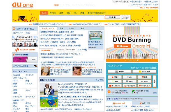Image resolution: width=171 pixels, height=112 pixels.
Task: Click the ショッピング button with cart icon
Action: [x=130, y=86]
